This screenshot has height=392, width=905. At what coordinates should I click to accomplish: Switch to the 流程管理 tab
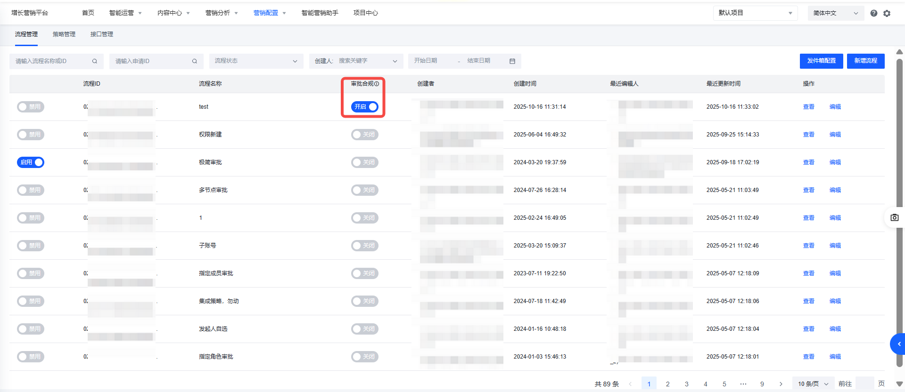[26, 34]
